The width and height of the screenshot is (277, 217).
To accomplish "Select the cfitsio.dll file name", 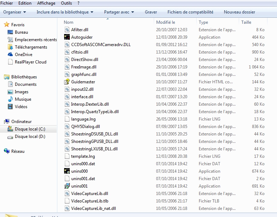I will [80, 52].
